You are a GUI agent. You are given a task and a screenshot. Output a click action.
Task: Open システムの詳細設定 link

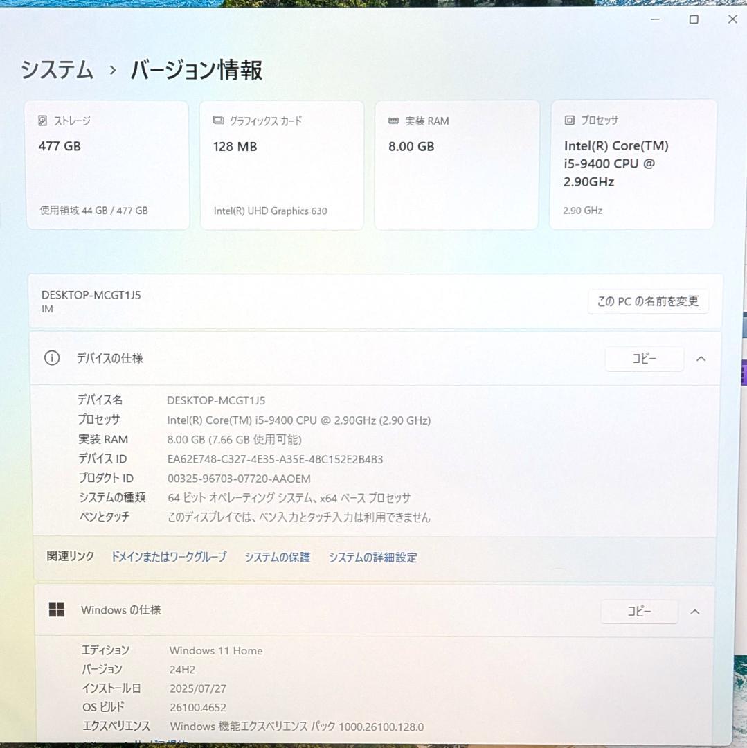coord(372,557)
